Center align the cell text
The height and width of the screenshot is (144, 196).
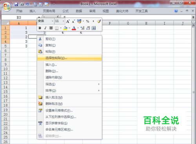click(51, 28)
